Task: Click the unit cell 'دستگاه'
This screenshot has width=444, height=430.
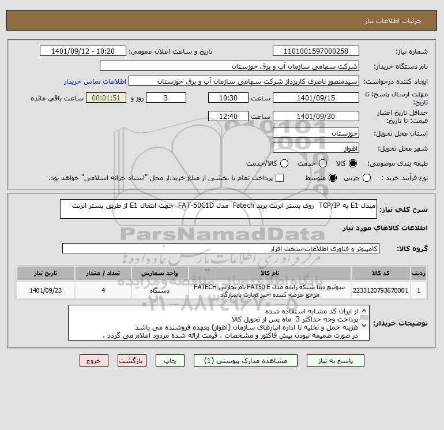Action: pos(160,290)
